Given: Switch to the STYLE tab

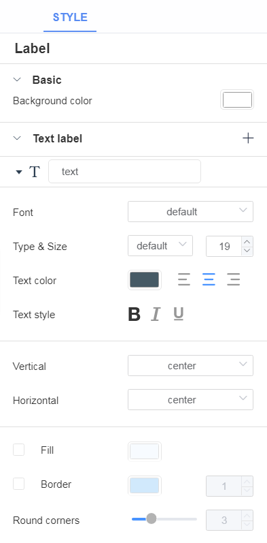Looking at the screenshot, I should point(70,17).
